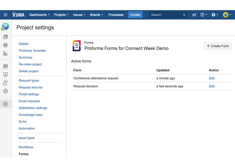235x167 pixels.
Task: Open the hamburger navigation menu
Action: pos(5,15)
